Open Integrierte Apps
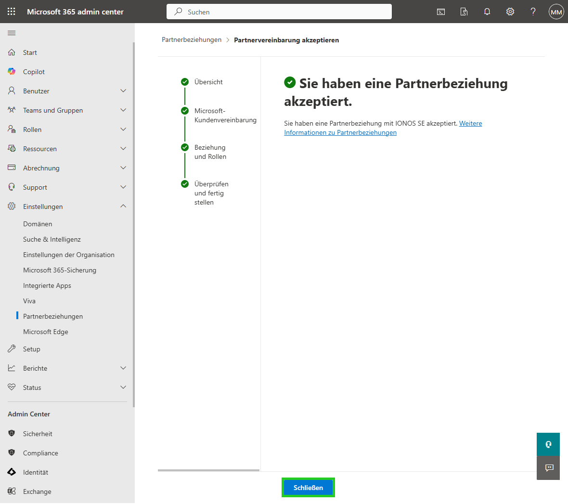 [47, 285]
